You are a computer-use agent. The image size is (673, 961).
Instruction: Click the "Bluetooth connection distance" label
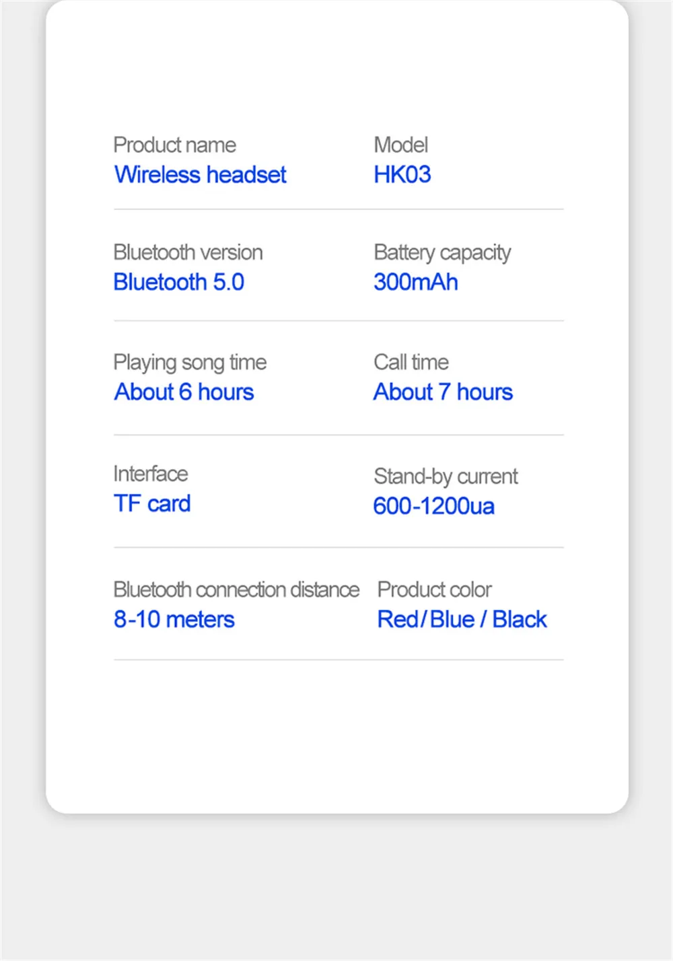coord(237,590)
